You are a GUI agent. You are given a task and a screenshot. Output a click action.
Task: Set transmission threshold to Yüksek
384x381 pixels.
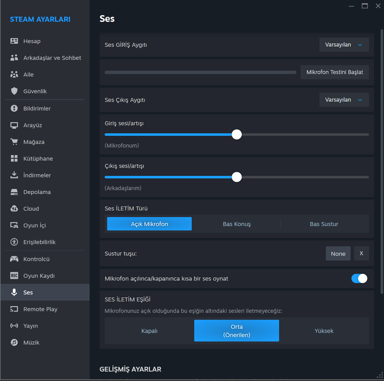(324, 331)
